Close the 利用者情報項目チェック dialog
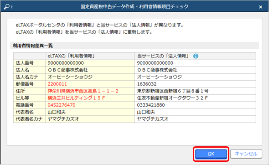The height and width of the screenshot is (165, 269). click(260, 7)
